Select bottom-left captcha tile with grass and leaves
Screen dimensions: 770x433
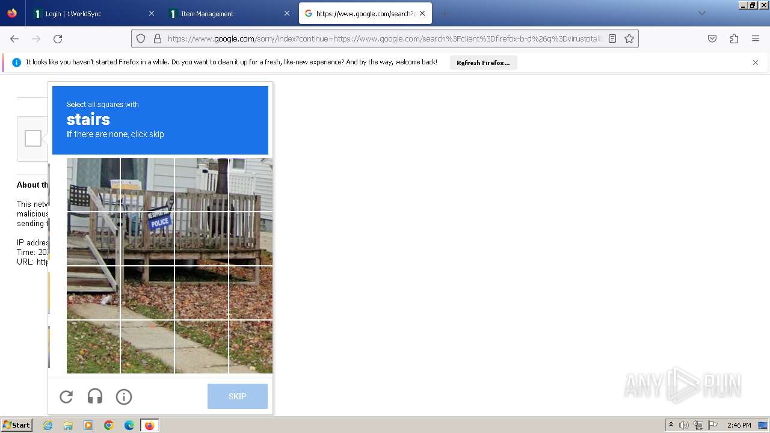[x=93, y=346]
